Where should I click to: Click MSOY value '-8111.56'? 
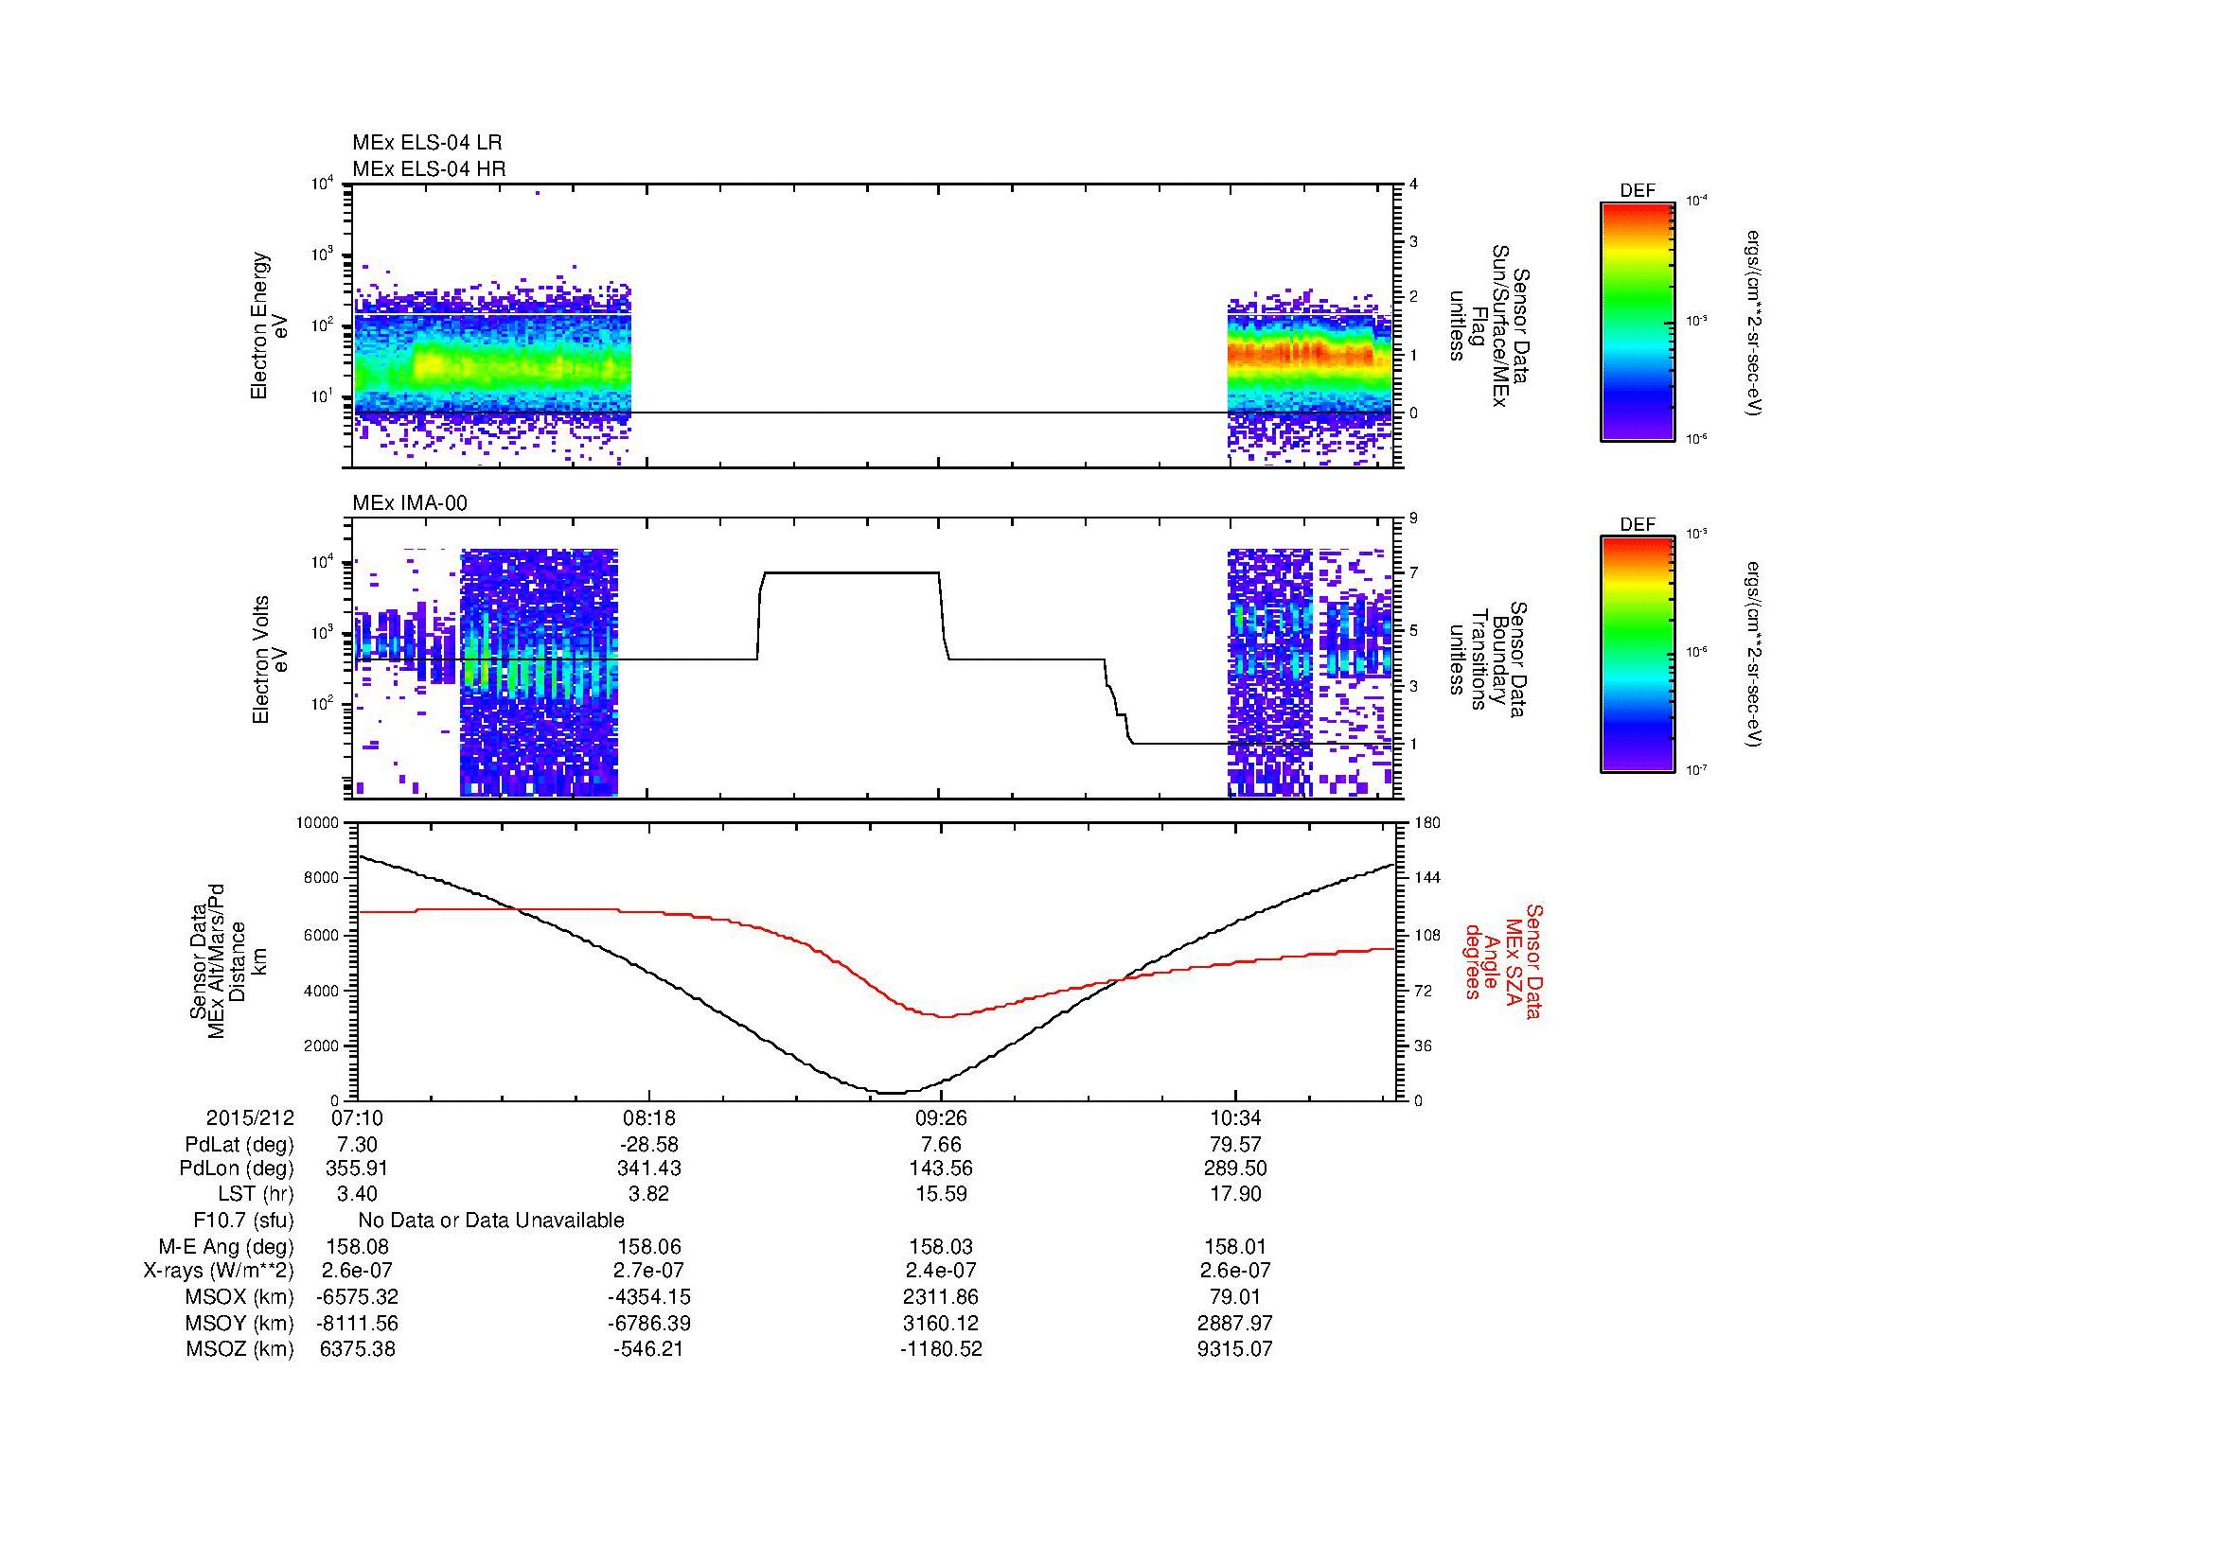click(x=357, y=1323)
